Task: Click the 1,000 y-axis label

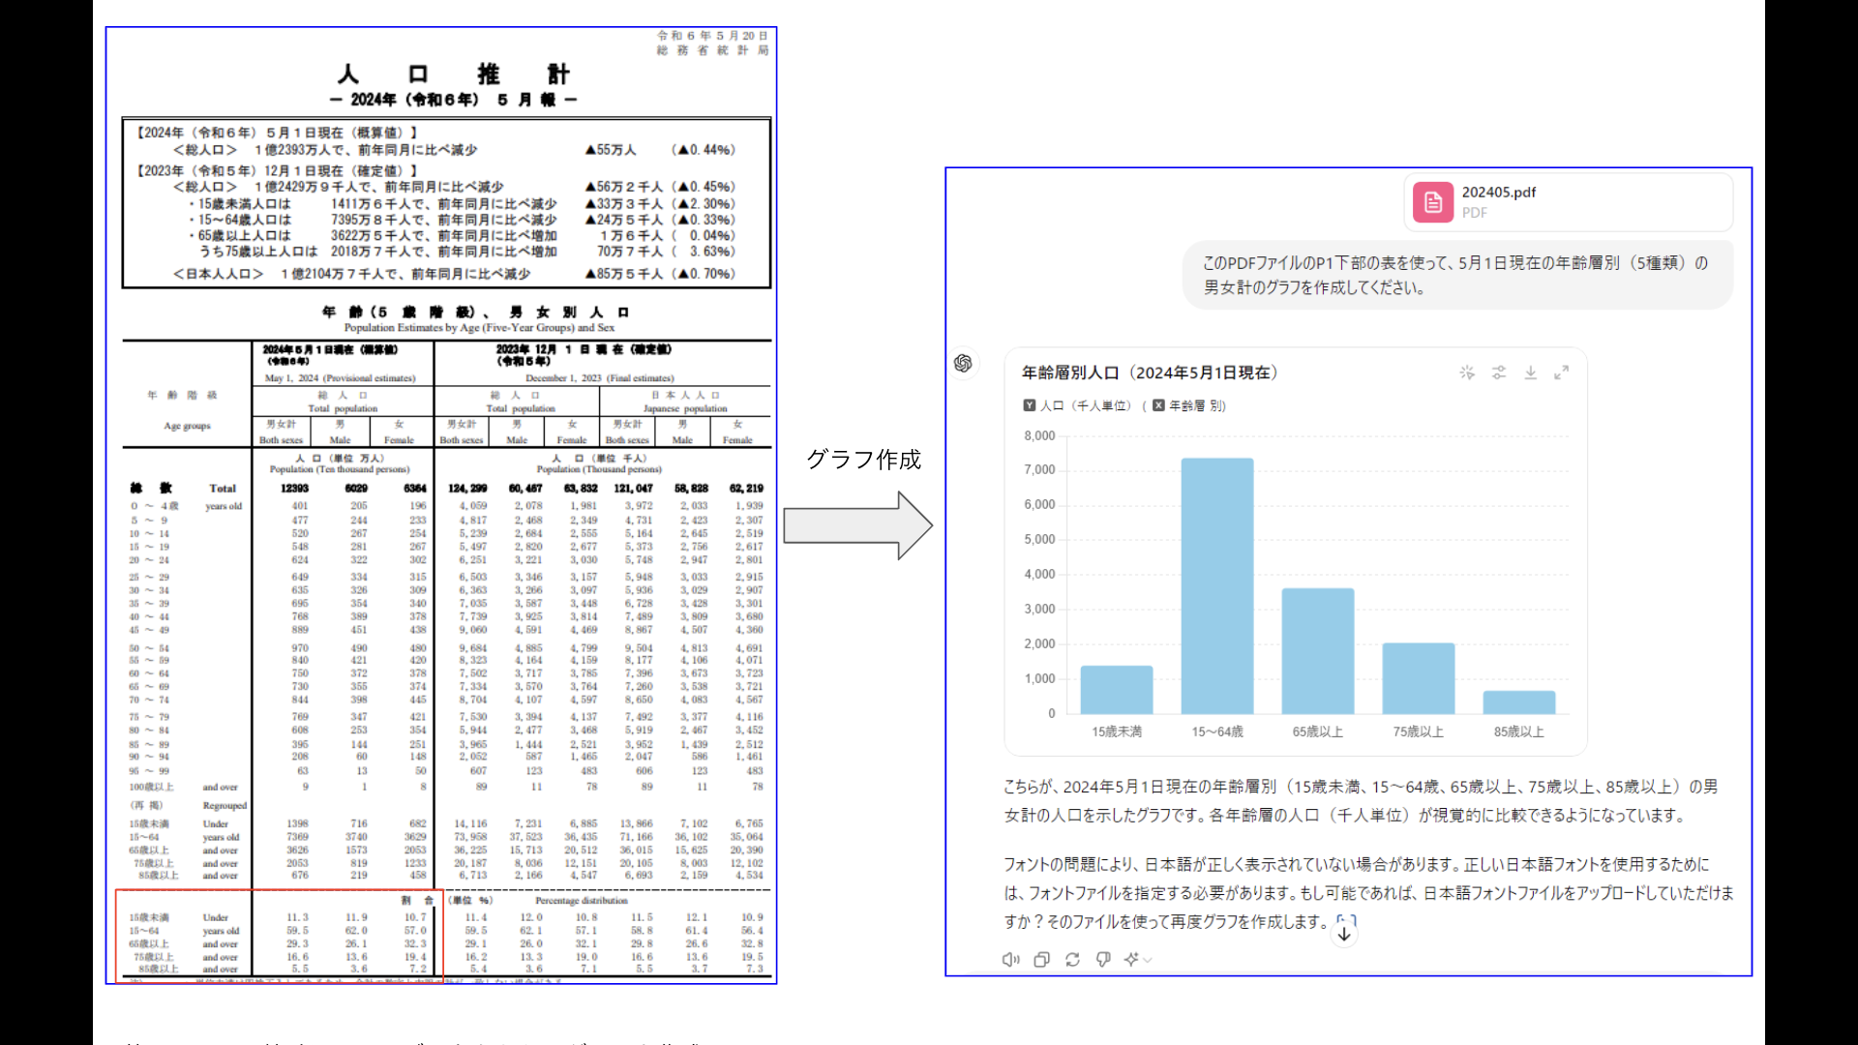Action: pyautogui.click(x=1039, y=678)
